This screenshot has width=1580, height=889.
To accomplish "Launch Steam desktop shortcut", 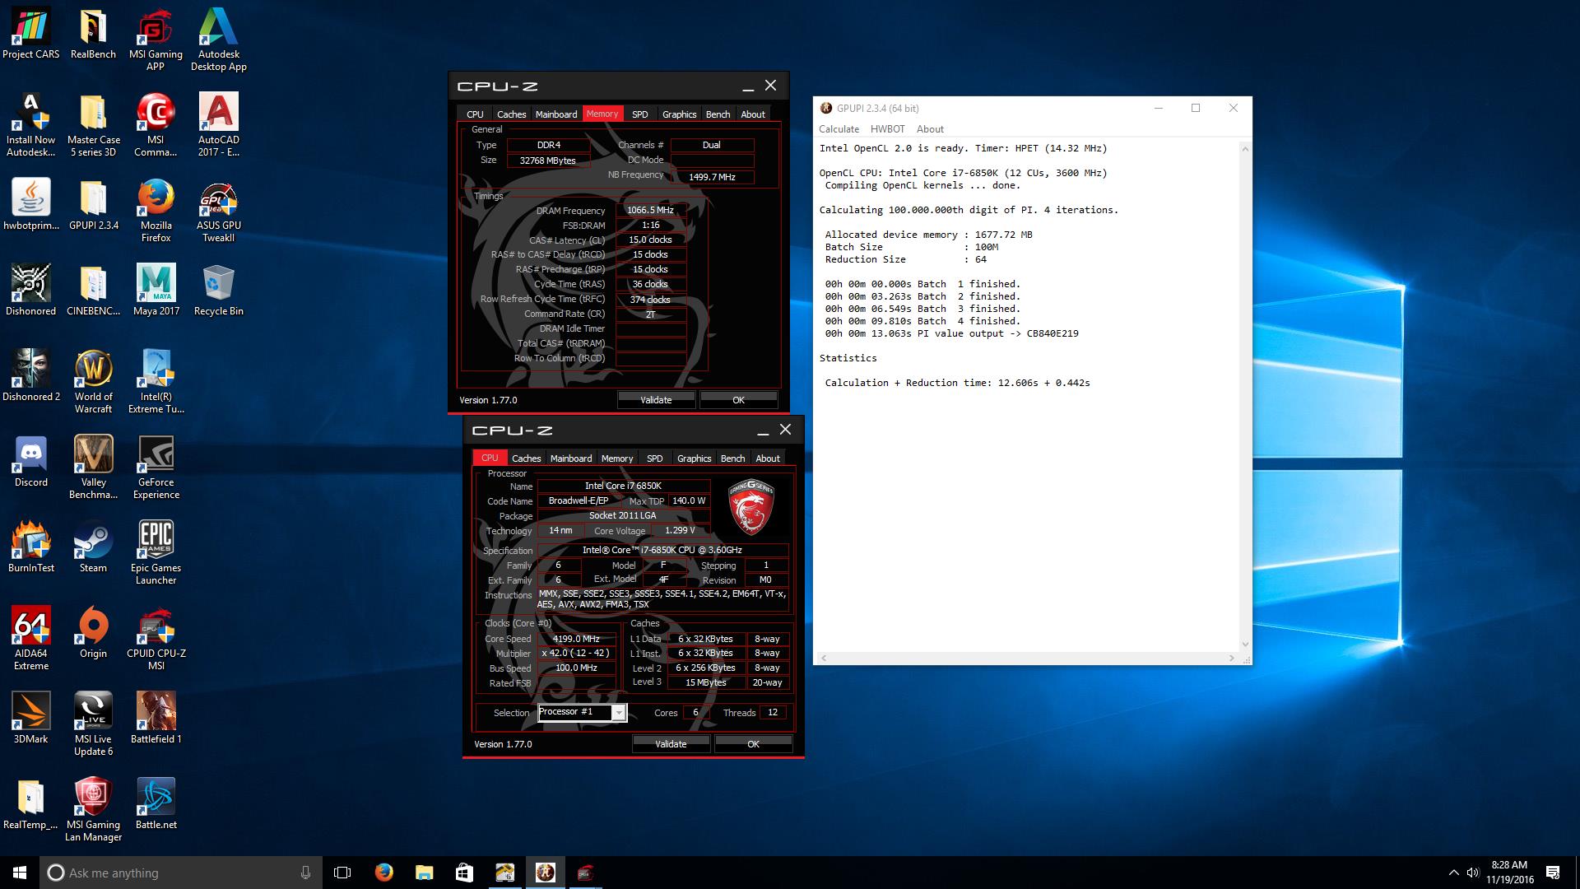I will [x=93, y=547].
